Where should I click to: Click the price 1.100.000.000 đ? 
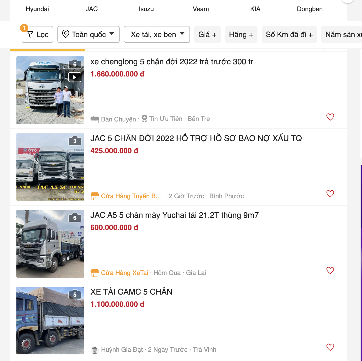point(117,304)
